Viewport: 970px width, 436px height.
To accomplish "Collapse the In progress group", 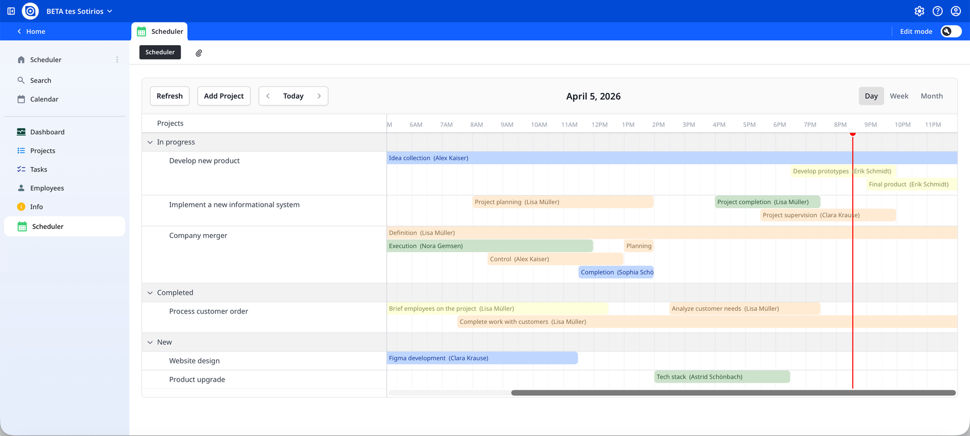I will coord(150,142).
